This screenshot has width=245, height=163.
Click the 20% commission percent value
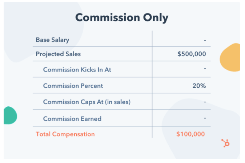pyautogui.click(x=199, y=86)
